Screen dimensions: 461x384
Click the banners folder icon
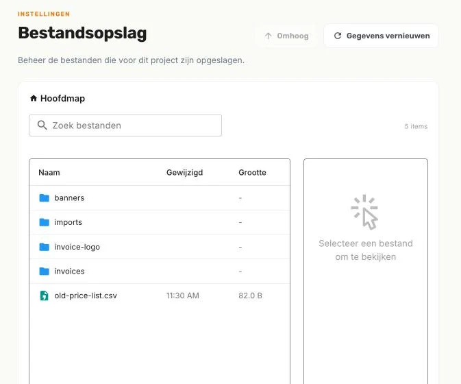coord(44,197)
